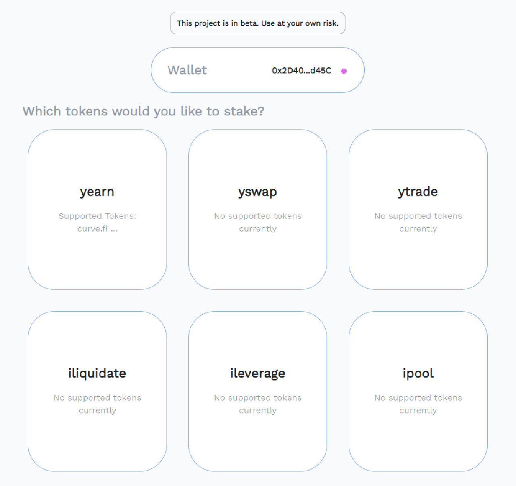Click the yearn card title text
The image size is (516, 486).
[x=97, y=192]
